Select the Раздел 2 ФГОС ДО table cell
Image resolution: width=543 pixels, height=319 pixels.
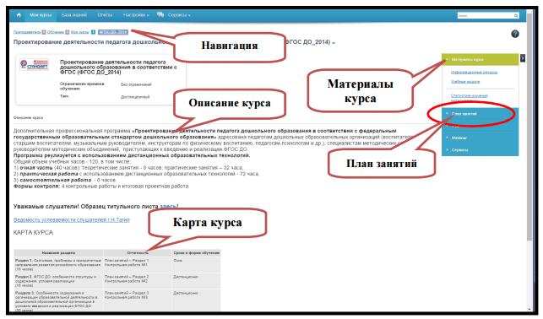pos(58,281)
